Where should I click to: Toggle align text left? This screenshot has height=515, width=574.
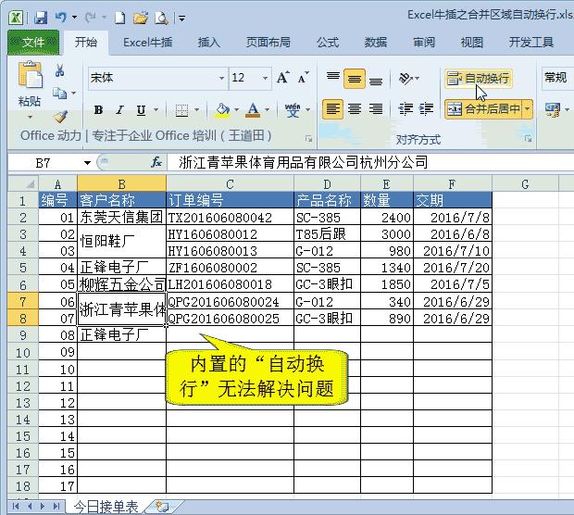(332, 109)
